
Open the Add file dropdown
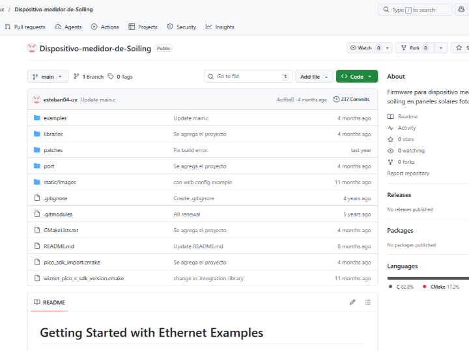pyautogui.click(x=314, y=77)
